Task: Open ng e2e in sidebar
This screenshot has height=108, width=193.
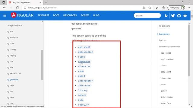Action: click(10, 67)
